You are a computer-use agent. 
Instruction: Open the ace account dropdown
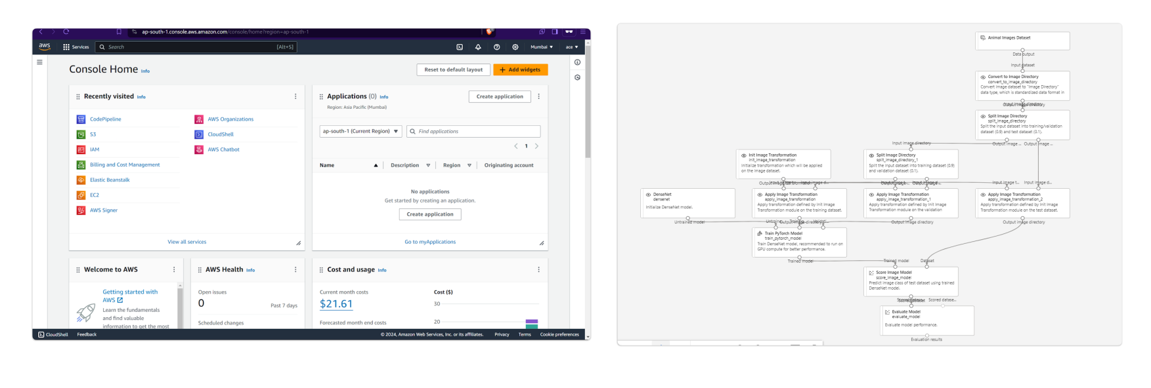[x=572, y=47]
